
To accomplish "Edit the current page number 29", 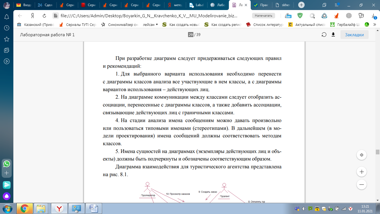I will coord(191,35).
